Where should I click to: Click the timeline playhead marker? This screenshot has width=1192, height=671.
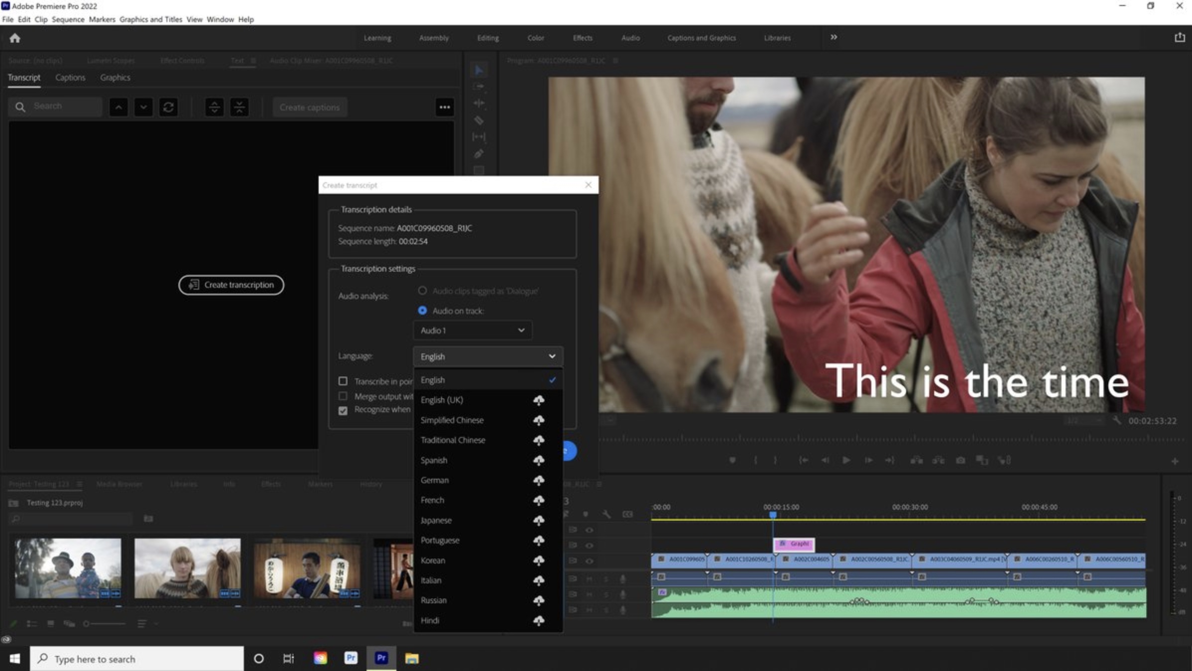773,515
